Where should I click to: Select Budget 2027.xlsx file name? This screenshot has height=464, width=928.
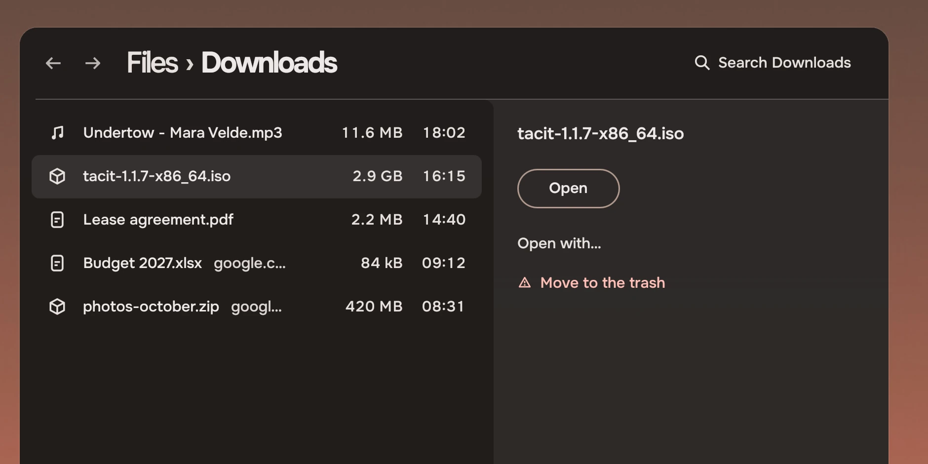143,263
